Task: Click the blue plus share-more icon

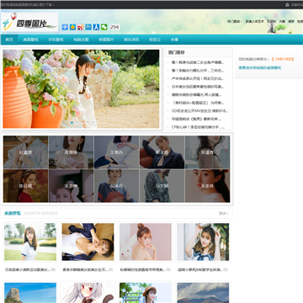Action: 65,27
